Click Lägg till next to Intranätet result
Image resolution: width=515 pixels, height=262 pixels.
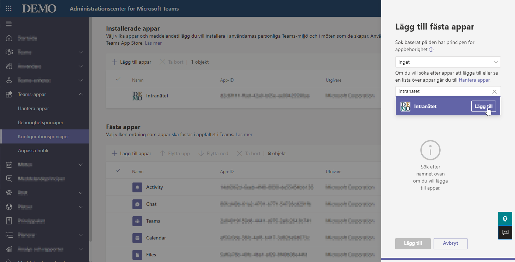(483, 106)
